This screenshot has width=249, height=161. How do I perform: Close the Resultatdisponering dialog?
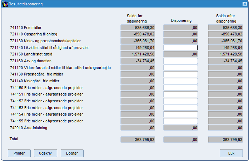pyautogui.click(x=245, y=4)
